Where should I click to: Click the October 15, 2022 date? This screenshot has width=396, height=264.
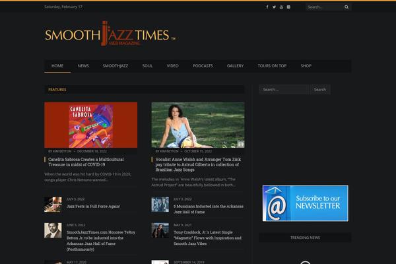click(x=198, y=151)
